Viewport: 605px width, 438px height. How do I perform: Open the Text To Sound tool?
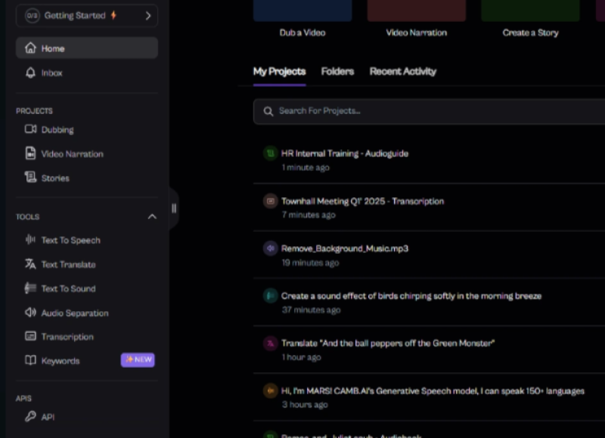point(68,288)
